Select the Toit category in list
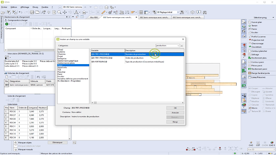The image size is (276, 155). (x=60, y=69)
